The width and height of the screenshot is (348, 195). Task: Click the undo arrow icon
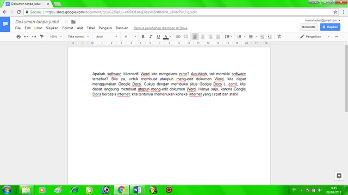pos(26,37)
